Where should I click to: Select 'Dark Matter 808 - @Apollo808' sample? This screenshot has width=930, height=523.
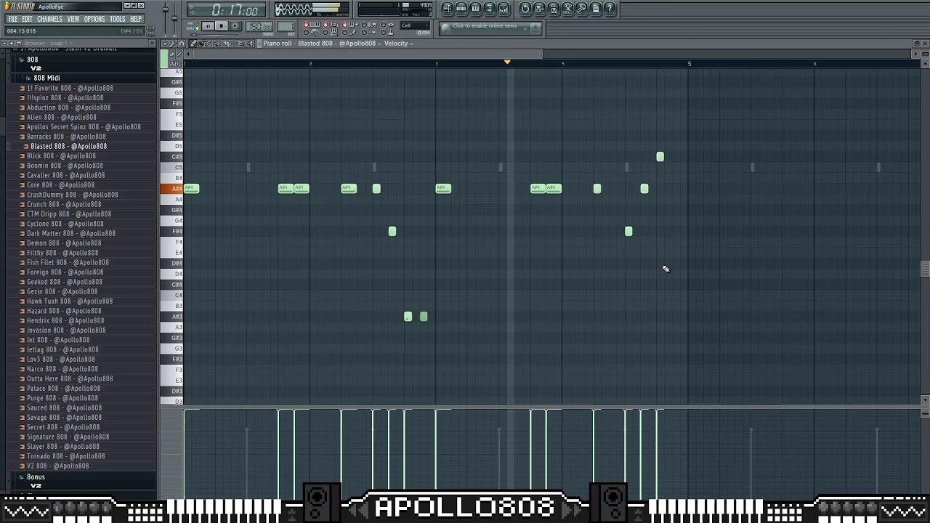[71, 233]
